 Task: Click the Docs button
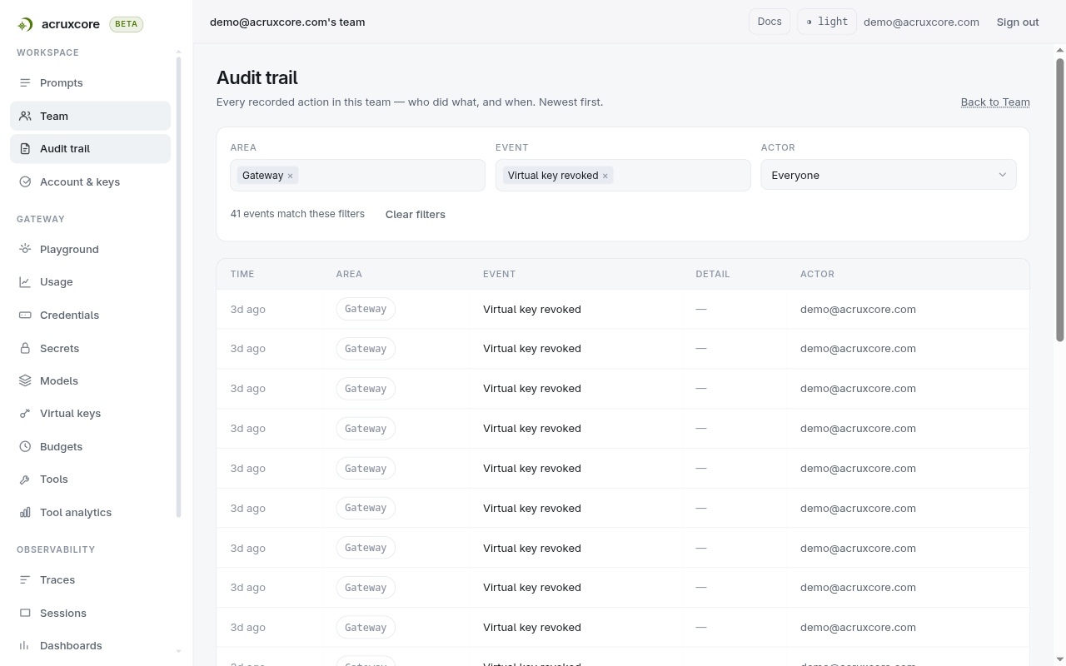coord(770,22)
